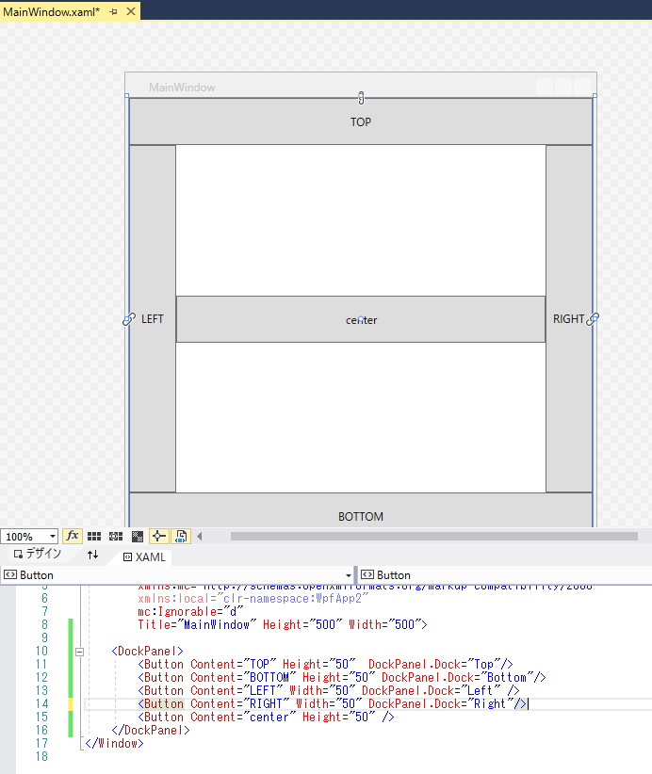Image resolution: width=652 pixels, height=774 pixels.
Task: Toggle the project code enable icon
Action: (181, 536)
